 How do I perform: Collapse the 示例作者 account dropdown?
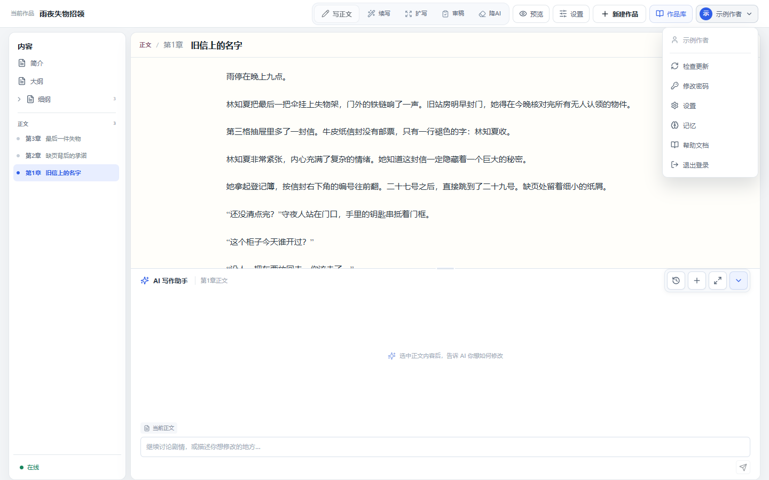coord(727,14)
